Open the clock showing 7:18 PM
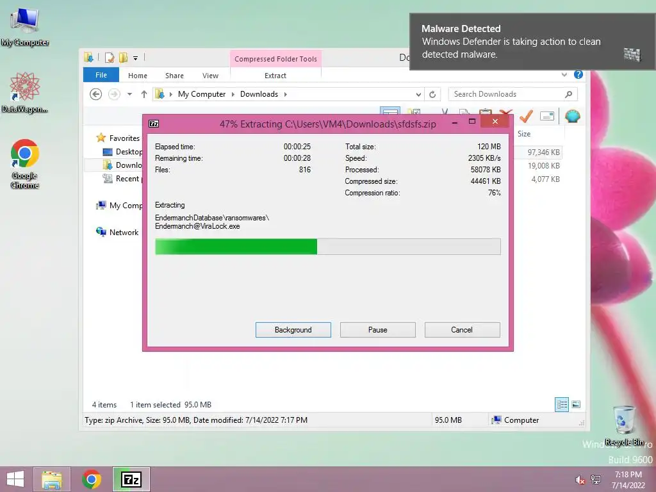The image size is (656, 492). 628,479
